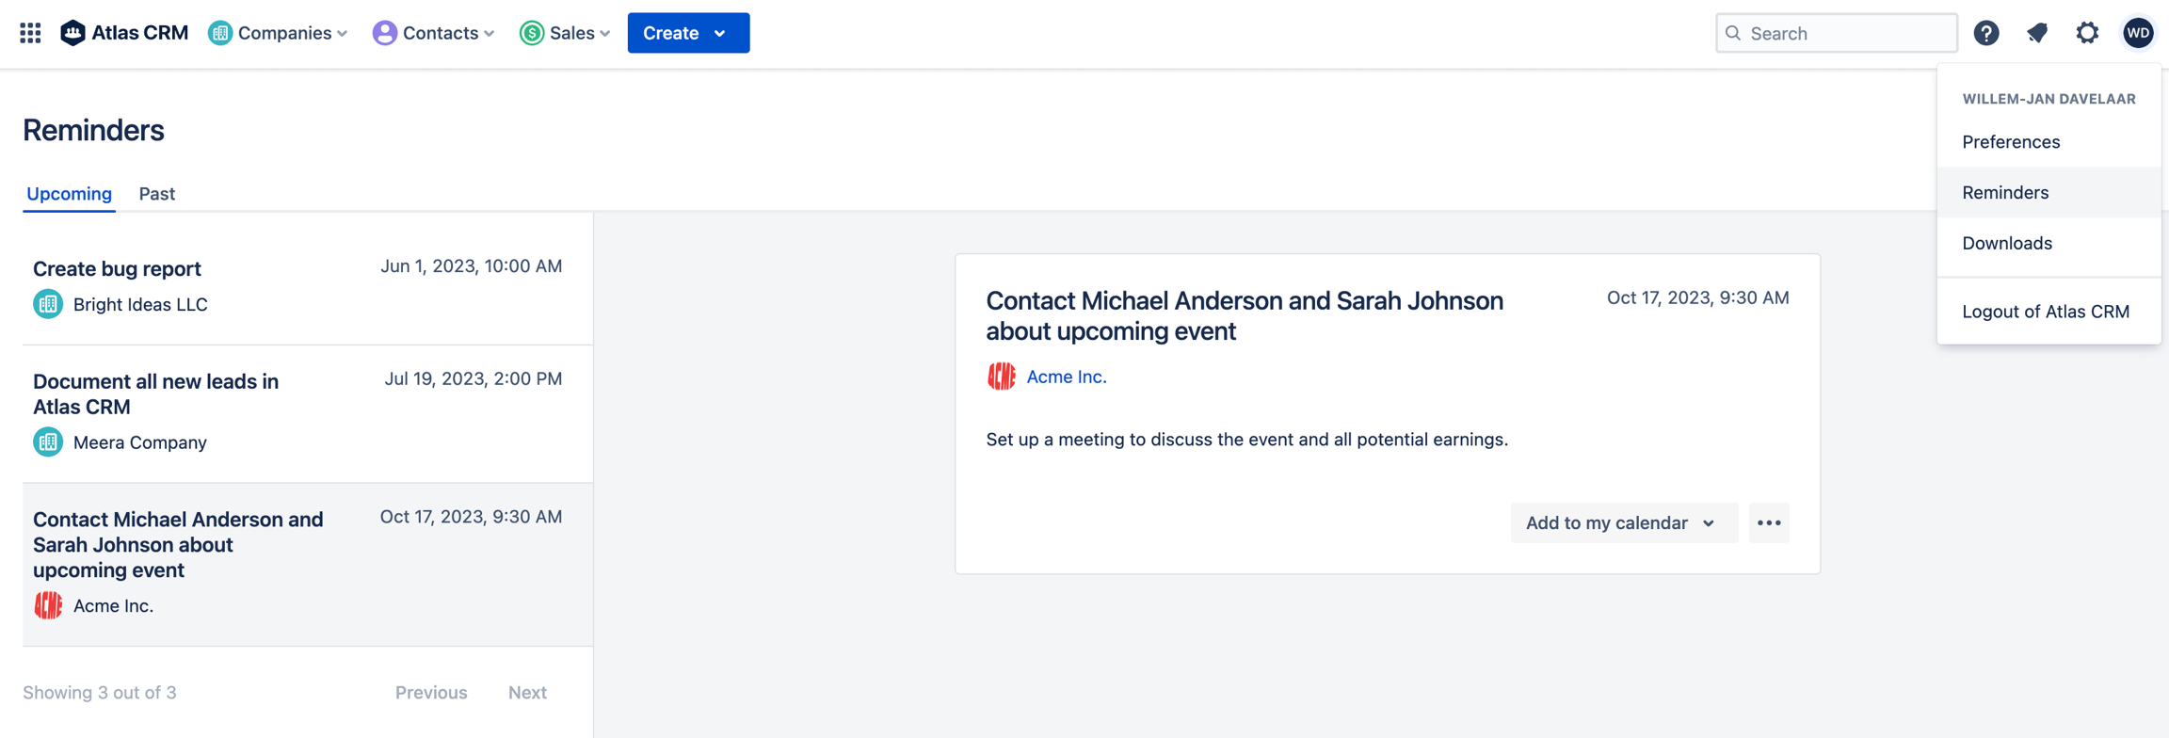Expand the Contacts dropdown menu
This screenshot has height=738, width=2169.
coord(434,33)
